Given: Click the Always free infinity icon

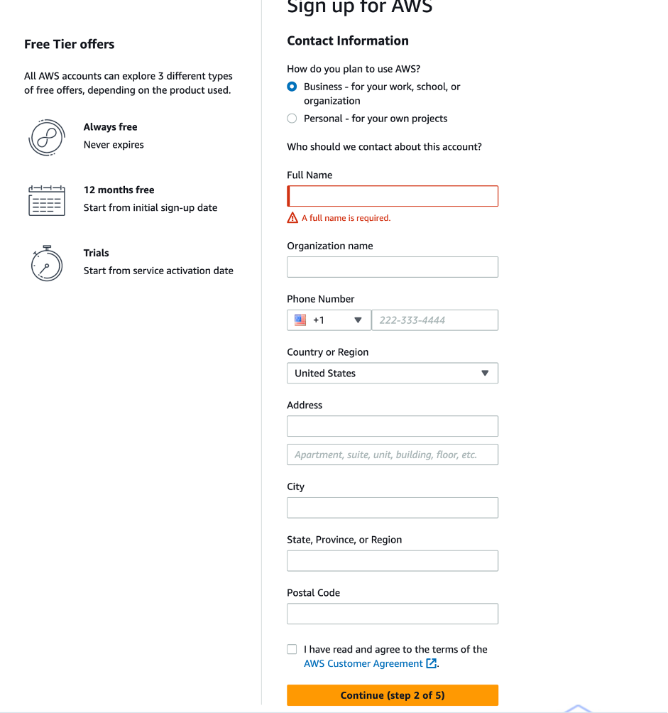Looking at the screenshot, I should click(x=47, y=136).
